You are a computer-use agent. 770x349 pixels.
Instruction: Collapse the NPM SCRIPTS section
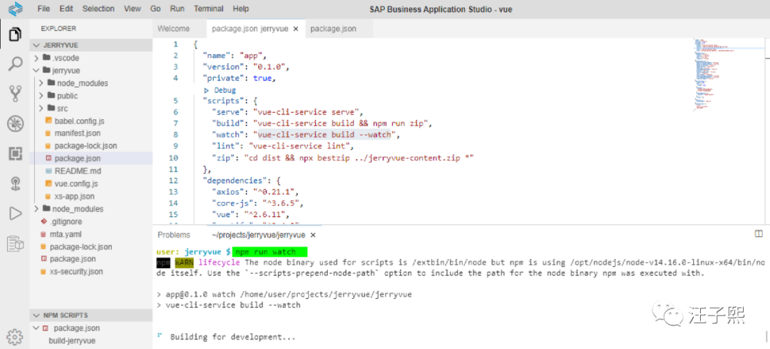(x=91, y=315)
